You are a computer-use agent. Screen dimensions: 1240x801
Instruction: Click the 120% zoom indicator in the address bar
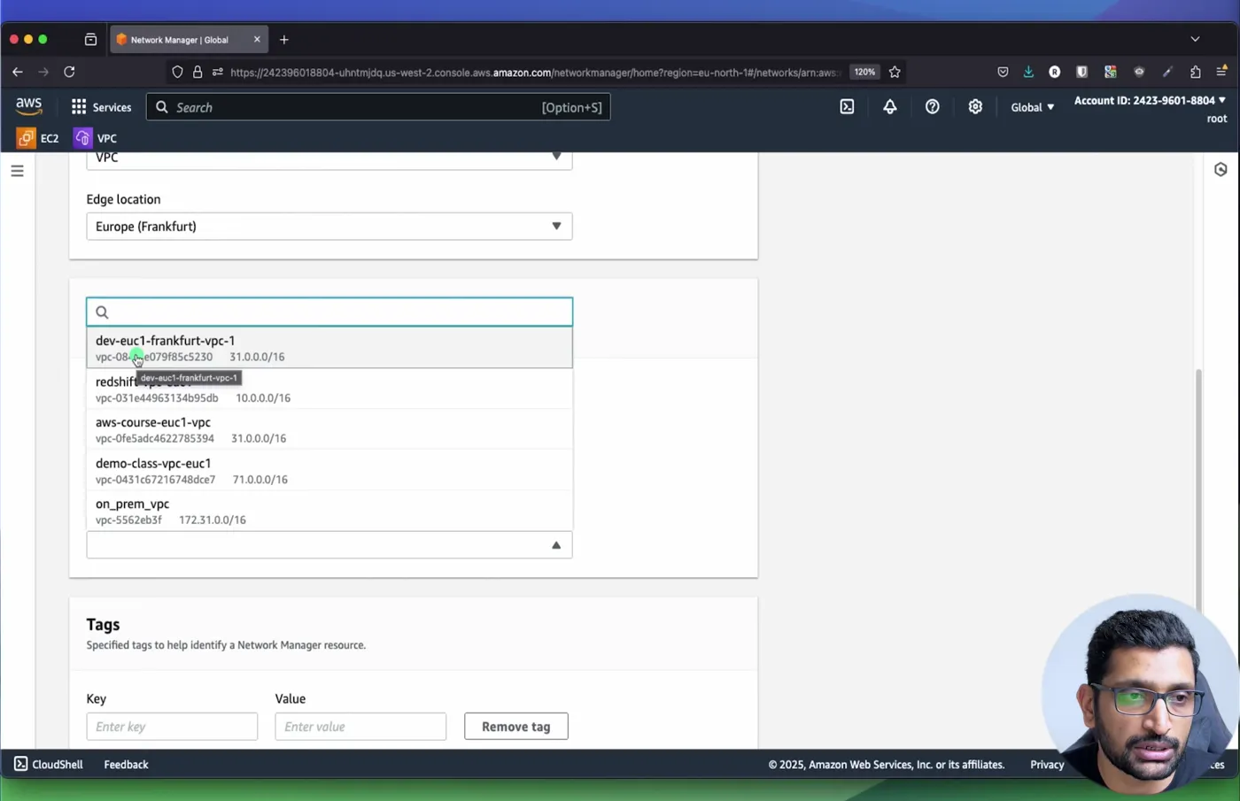pyautogui.click(x=864, y=72)
